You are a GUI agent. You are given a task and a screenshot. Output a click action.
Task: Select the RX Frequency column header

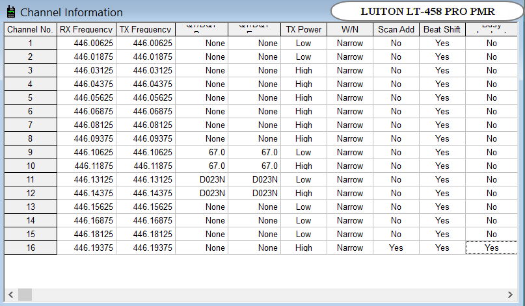pos(87,29)
